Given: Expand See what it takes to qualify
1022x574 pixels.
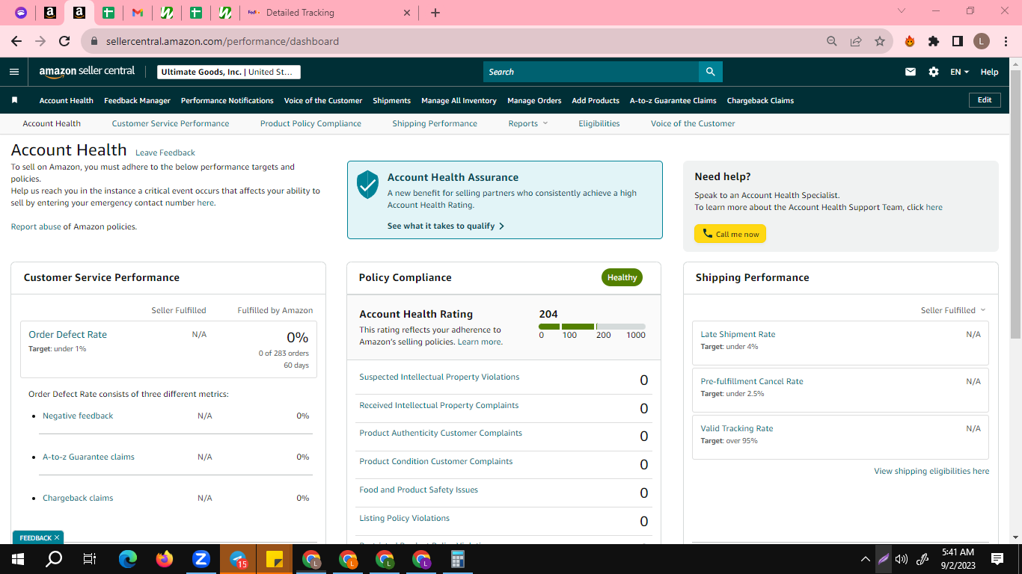Looking at the screenshot, I should coord(446,226).
